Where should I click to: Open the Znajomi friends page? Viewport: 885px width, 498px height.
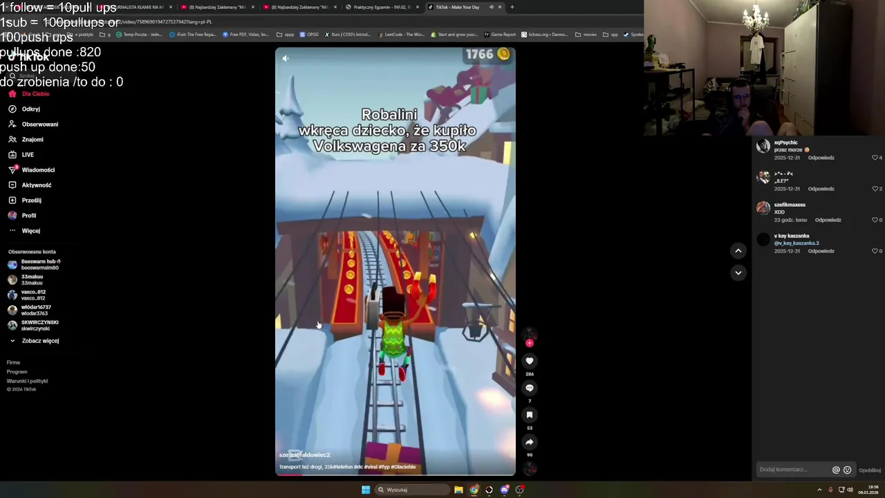[26, 140]
